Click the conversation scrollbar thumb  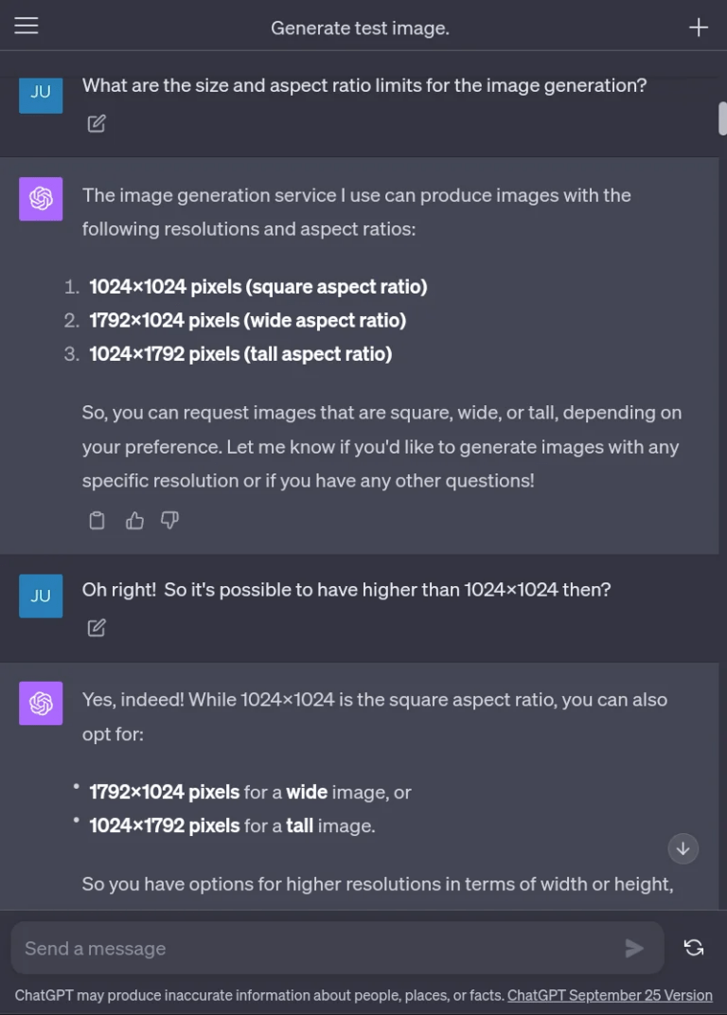722,118
